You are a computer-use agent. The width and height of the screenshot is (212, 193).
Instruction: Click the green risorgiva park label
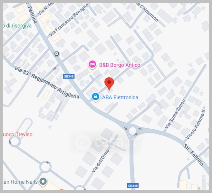(17, 26)
